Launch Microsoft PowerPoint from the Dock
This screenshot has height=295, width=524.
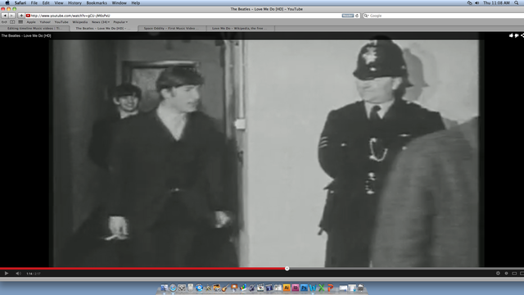point(330,288)
